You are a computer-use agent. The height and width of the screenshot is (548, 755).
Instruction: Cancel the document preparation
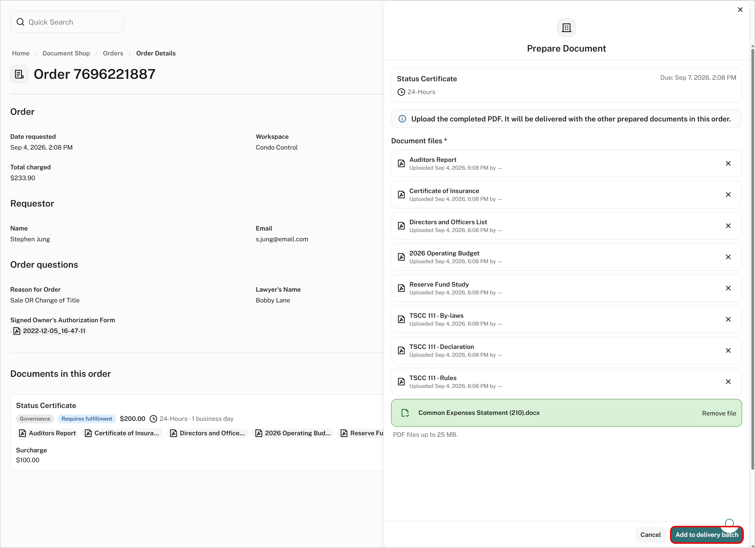650,535
